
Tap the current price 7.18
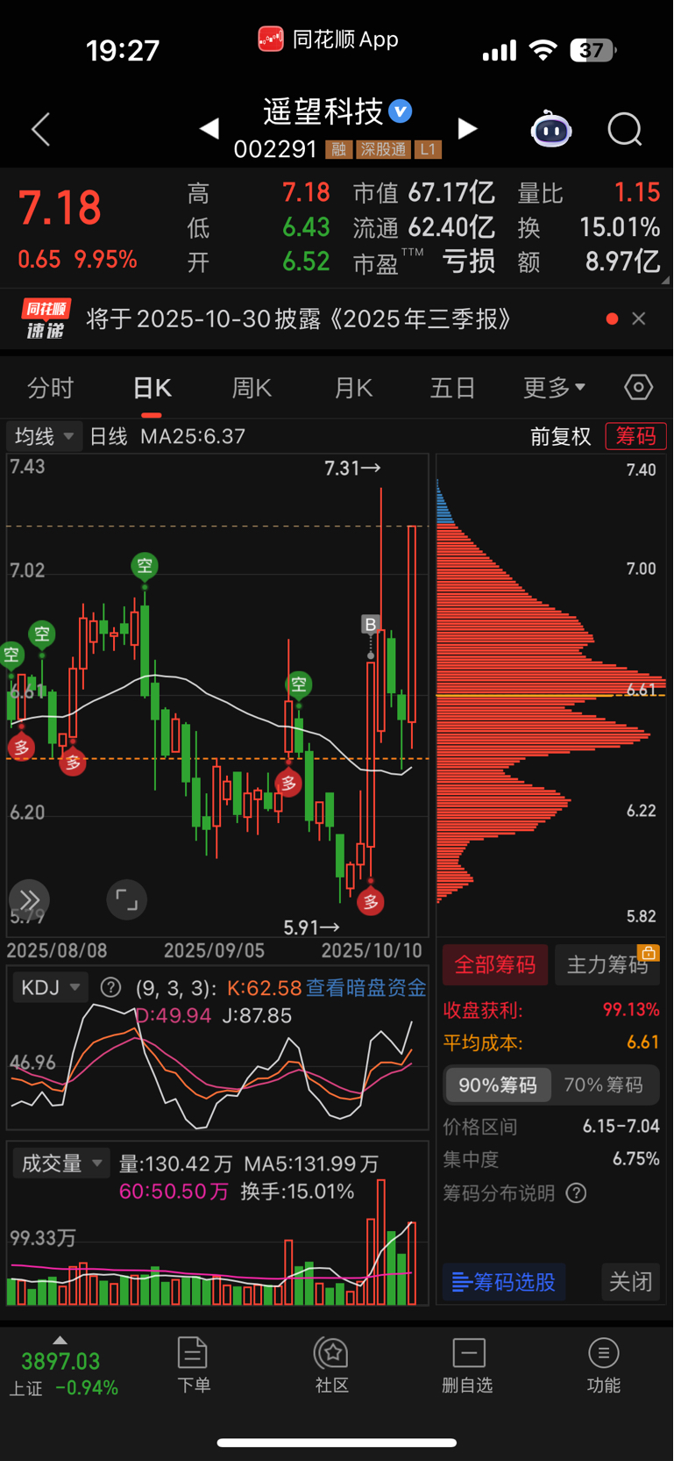tap(60, 209)
